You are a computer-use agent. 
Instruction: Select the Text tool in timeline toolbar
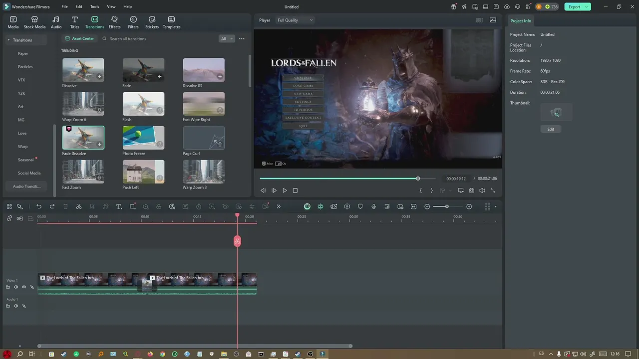(119, 206)
